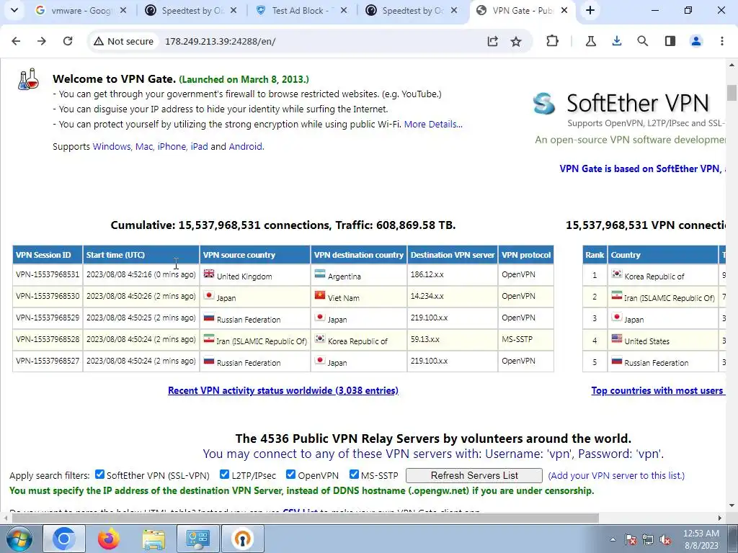The height and width of the screenshot is (553, 738).
Task: Click the horizontal scrollbar right arrow
Action: [x=720, y=518]
